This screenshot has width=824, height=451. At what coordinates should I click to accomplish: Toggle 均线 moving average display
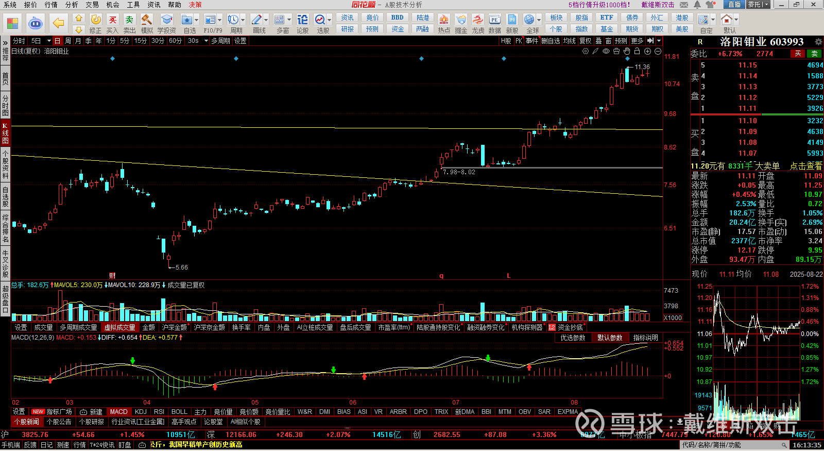pos(569,41)
